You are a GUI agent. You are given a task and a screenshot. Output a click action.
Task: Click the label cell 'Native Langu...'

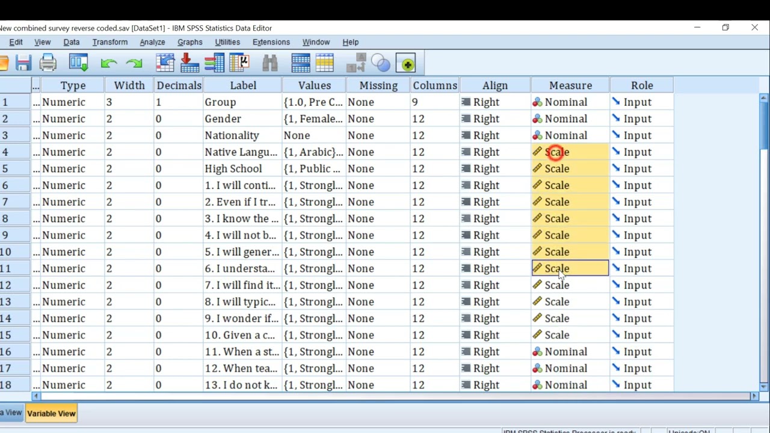pos(243,152)
